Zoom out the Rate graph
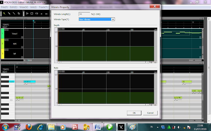Screen dimensions: 211x131 coord(151,105)
